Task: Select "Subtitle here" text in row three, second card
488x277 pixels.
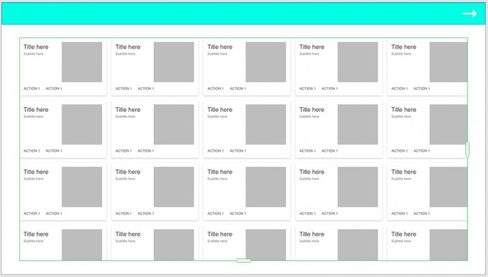Action: click(125, 179)
